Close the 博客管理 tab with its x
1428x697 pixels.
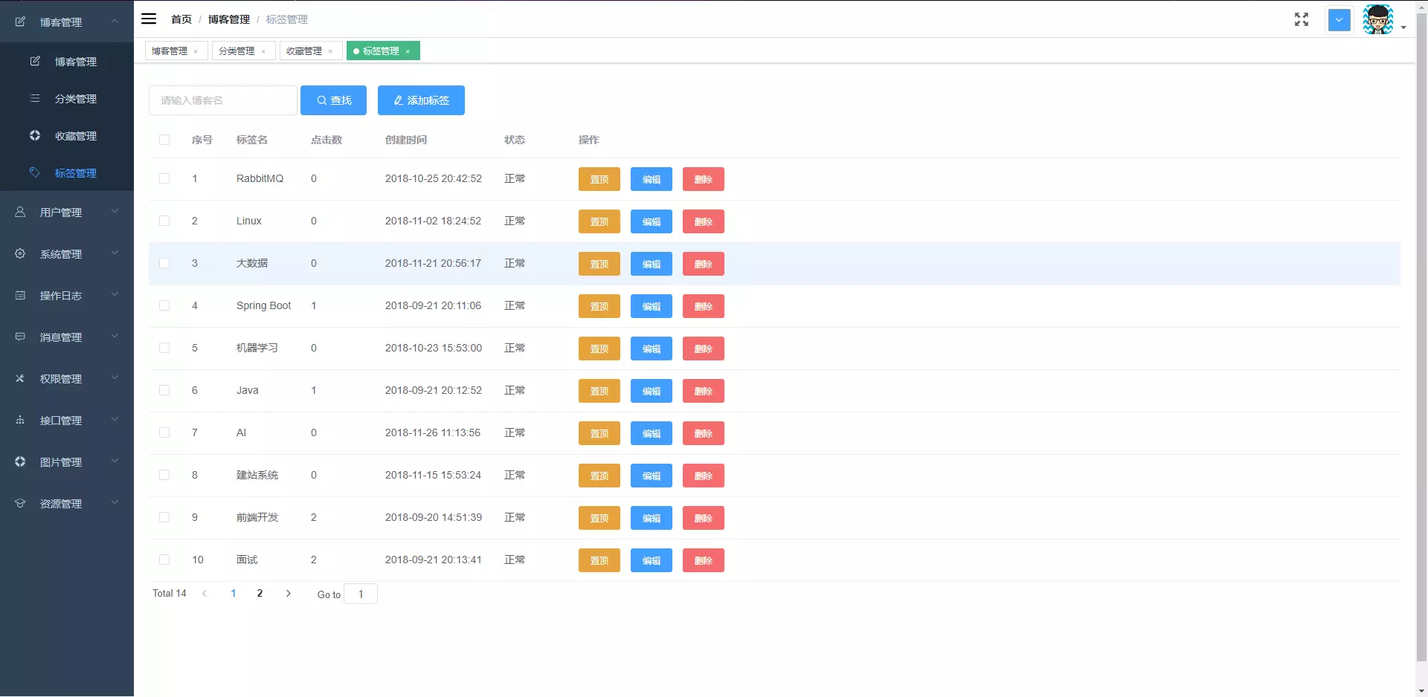pos(196,51)
